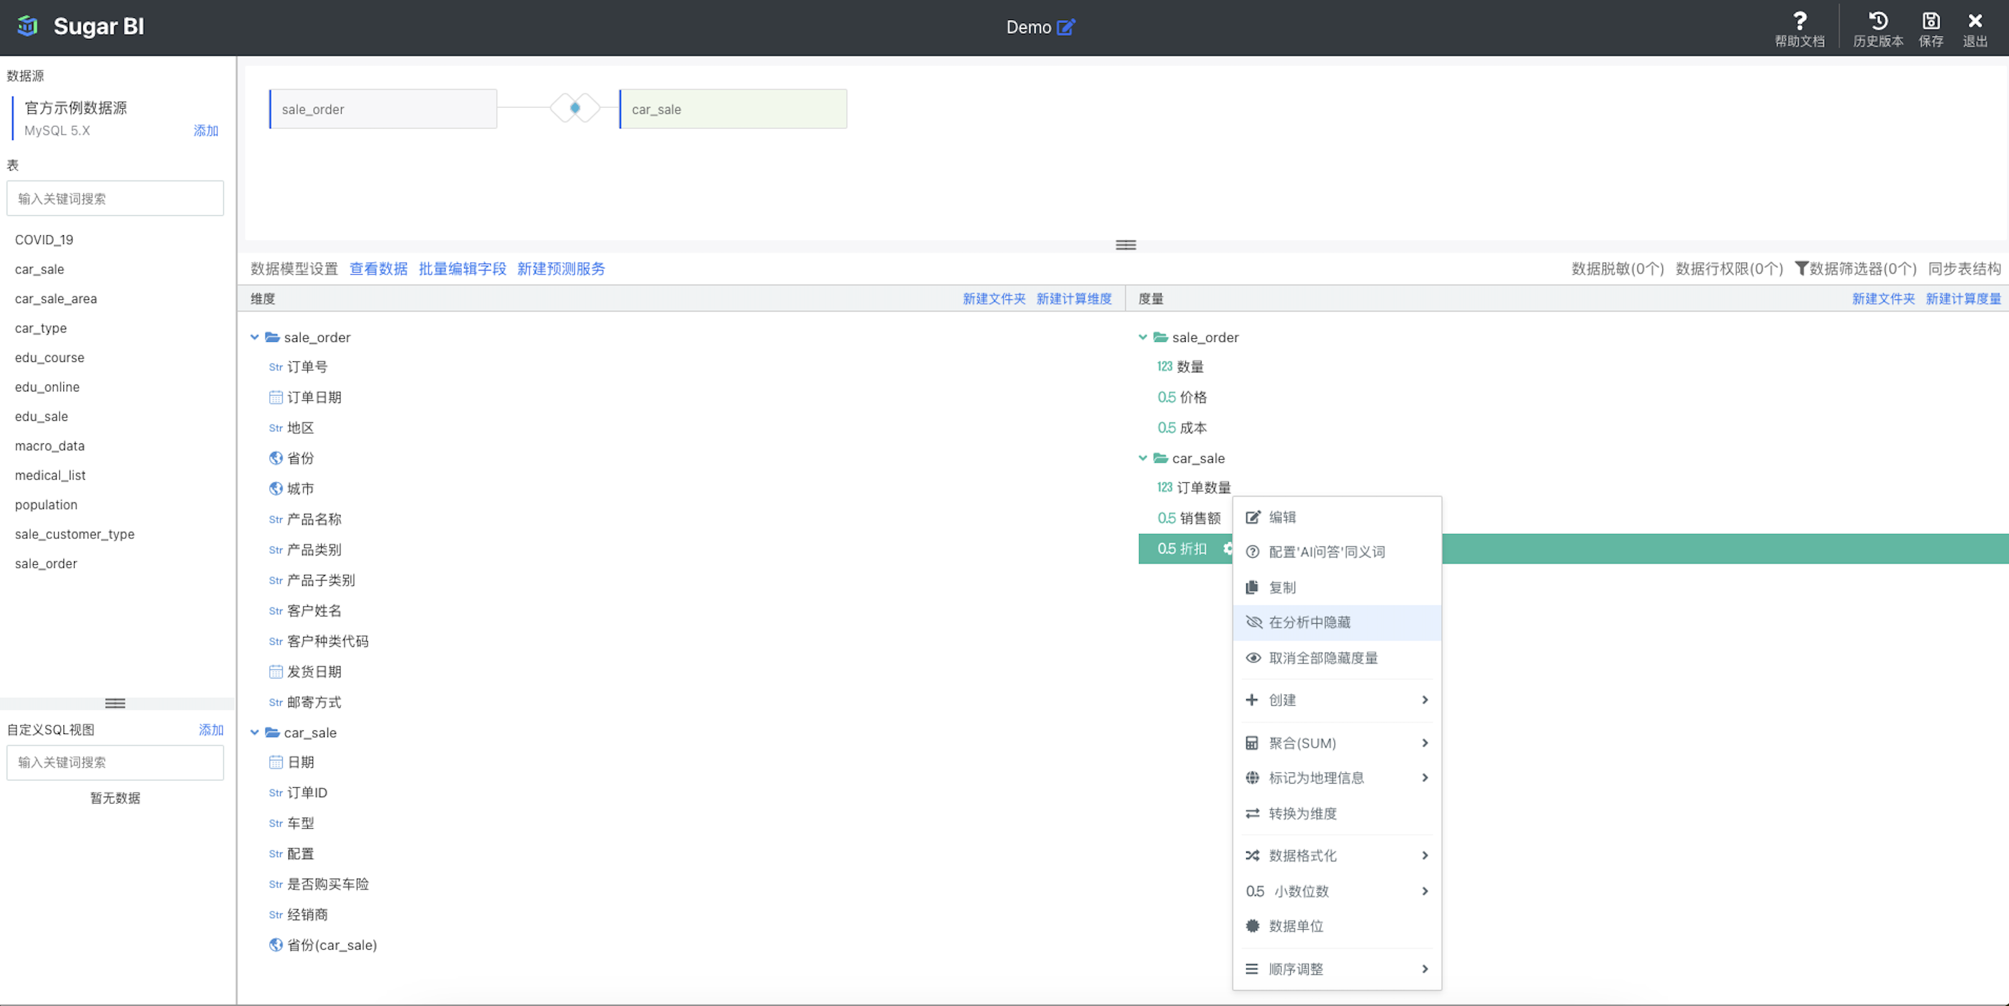
Task: Click 批量编辑字段 link
Action: point(463,269)
